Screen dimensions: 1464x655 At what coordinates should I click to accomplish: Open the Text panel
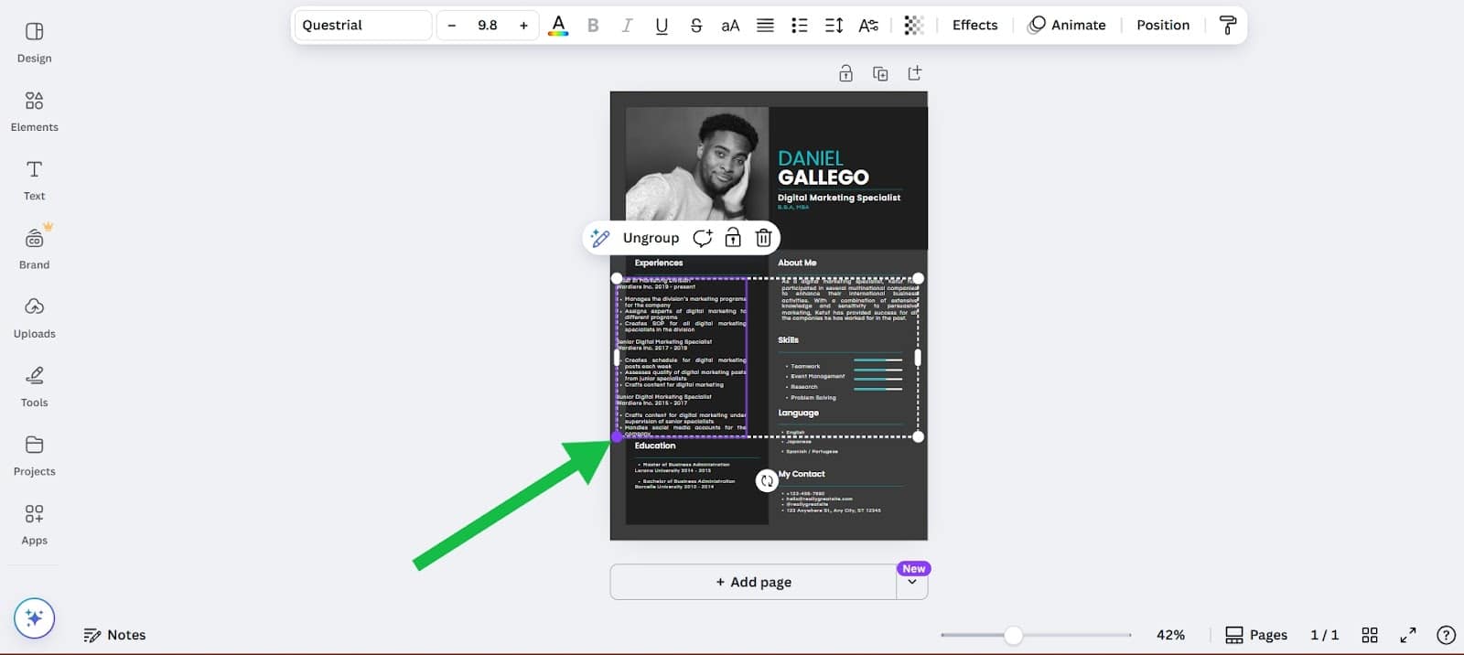34,180
